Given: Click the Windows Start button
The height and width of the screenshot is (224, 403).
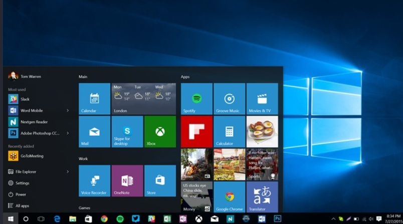Looking at the screenshot, I should point(11,218).
